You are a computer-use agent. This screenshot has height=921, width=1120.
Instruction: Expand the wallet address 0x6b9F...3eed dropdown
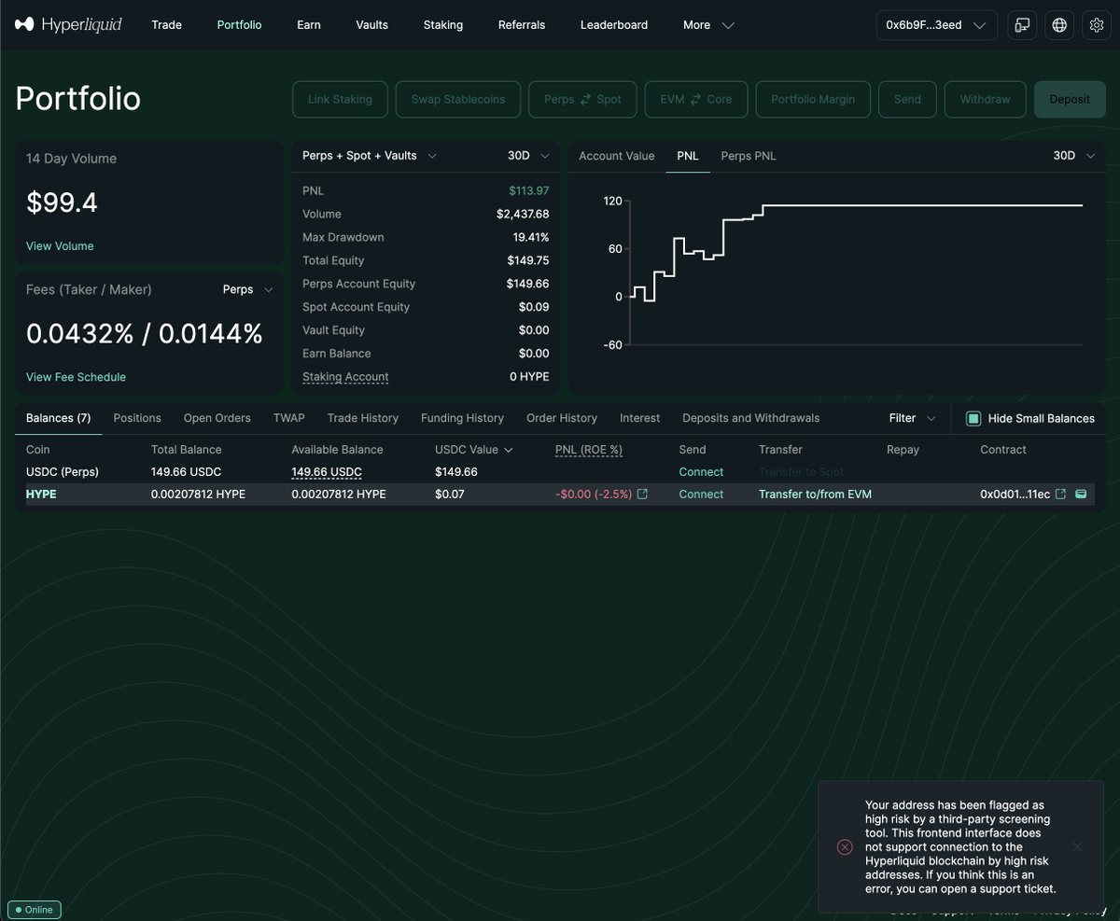[936, 25]
